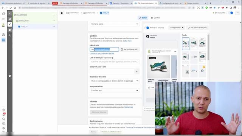
Task: Click the shoe product image in the ad preview
Action: [x=158, y=66]
